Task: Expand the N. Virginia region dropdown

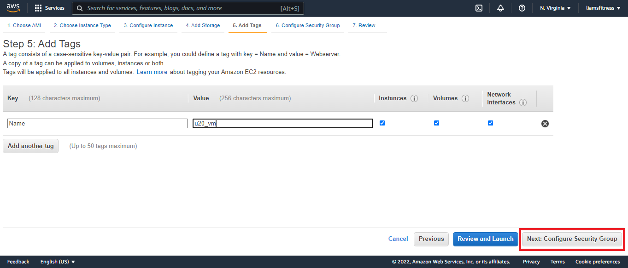Action: [555, 8]
